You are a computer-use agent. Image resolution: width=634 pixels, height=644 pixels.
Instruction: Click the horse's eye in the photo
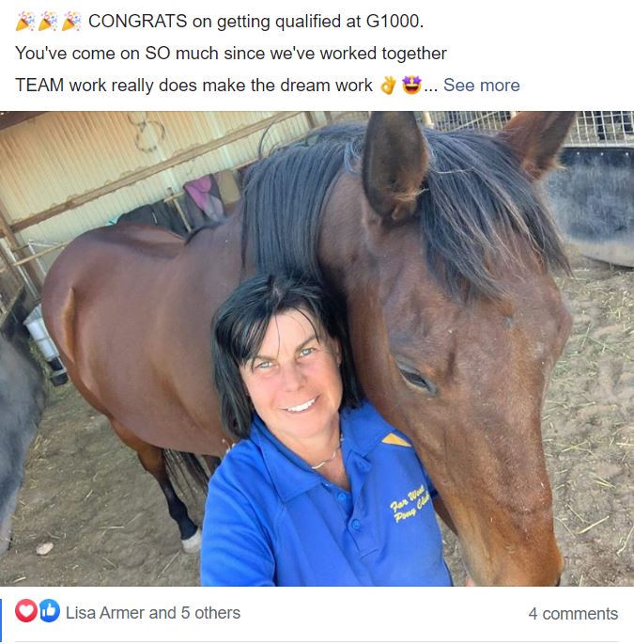(415, 378)
